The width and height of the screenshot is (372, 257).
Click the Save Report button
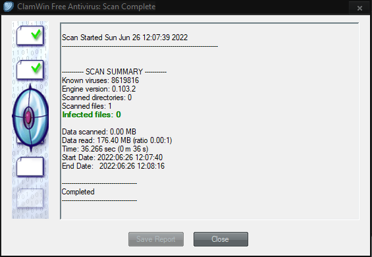point(156,239)
